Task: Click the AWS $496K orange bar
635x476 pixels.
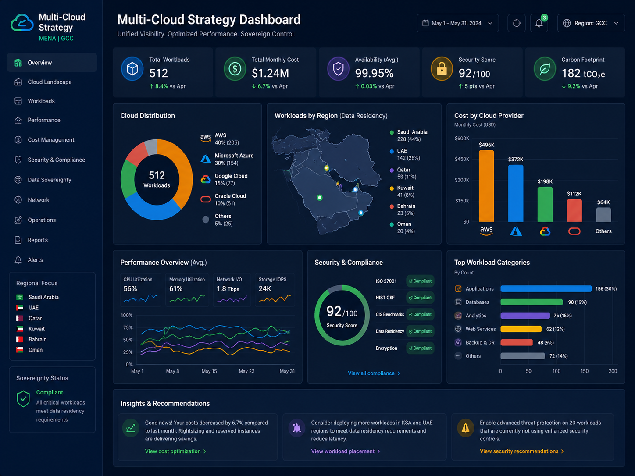Action: (486, 186)
